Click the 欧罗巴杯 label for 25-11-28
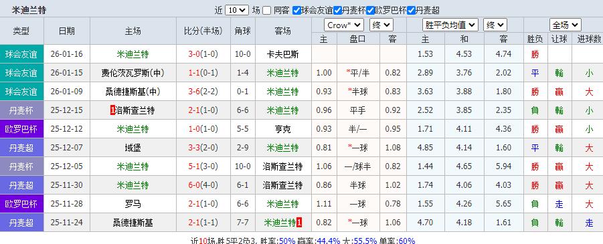The image size is (603, 244). [21, 204]
